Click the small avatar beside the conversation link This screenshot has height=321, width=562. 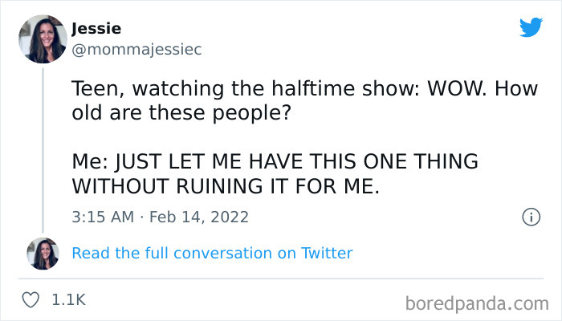click(43, 254)
